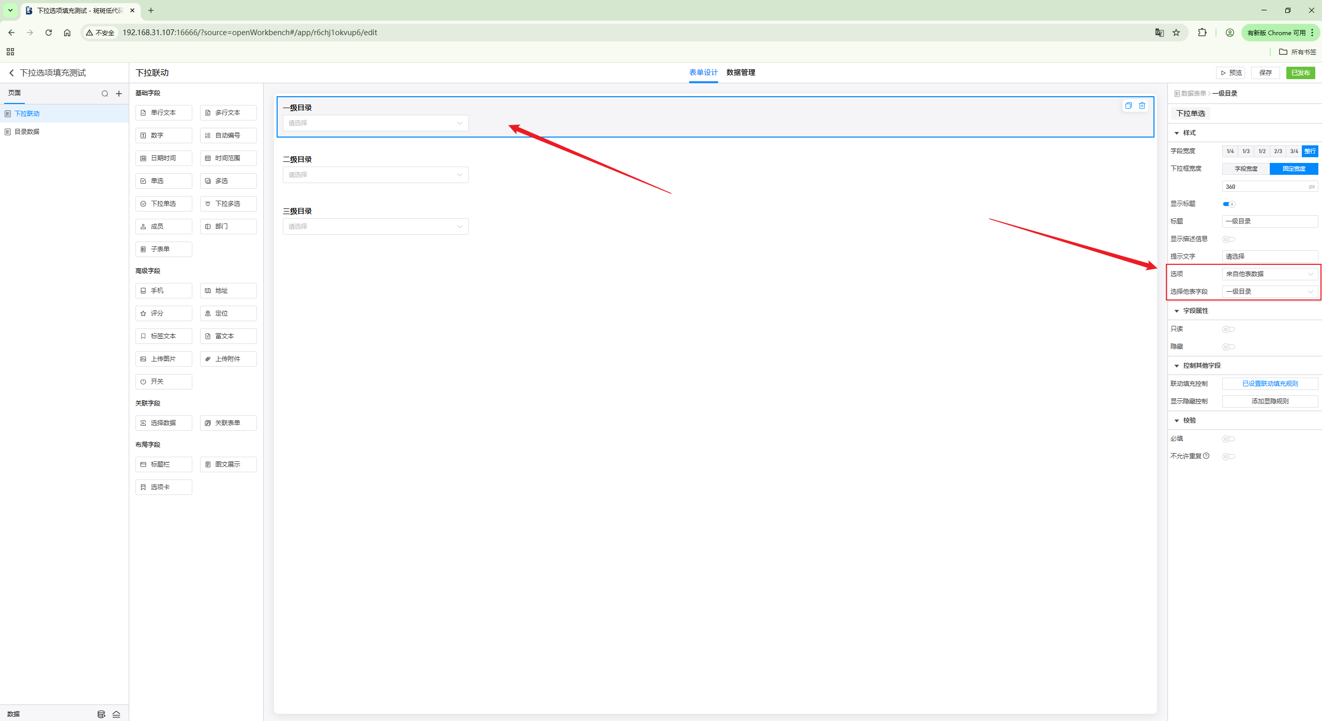Viewport: 1322px width, 721px height.
Task: Add the 下拉单选 field component
Action: (164, 204)
